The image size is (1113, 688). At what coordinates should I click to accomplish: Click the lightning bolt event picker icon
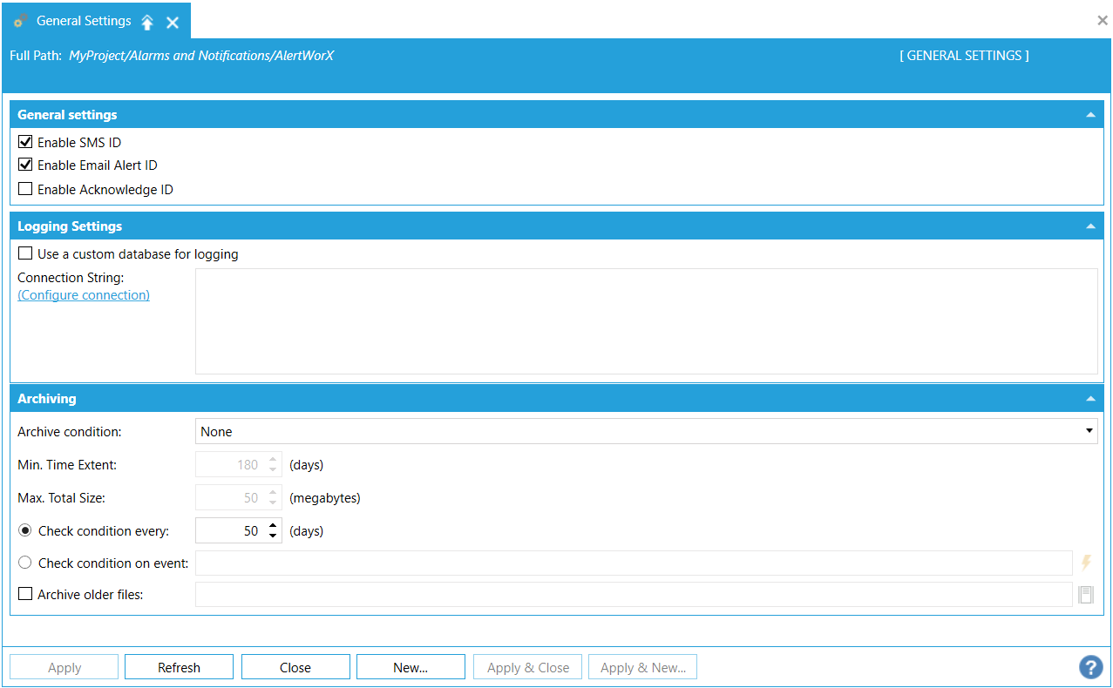(x=1086, y=563)
